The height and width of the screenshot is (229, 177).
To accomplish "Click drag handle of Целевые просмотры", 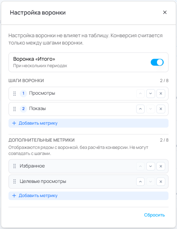I will click(x=15, y=181).
